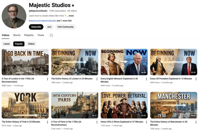199x132 pixels.
Task: Play the London history BEGINNING-NOW thumbnail with 24:03
Action: [x=75, y=62]
